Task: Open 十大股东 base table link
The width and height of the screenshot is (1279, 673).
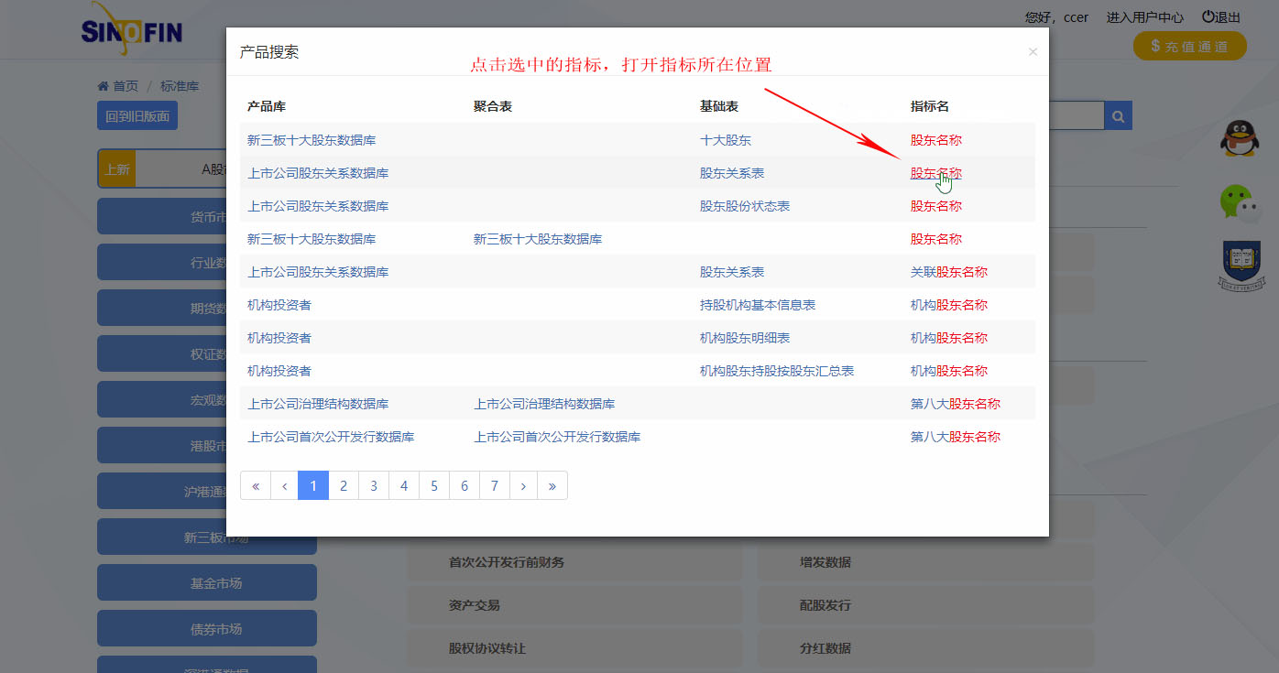Action: pos(725,140)
